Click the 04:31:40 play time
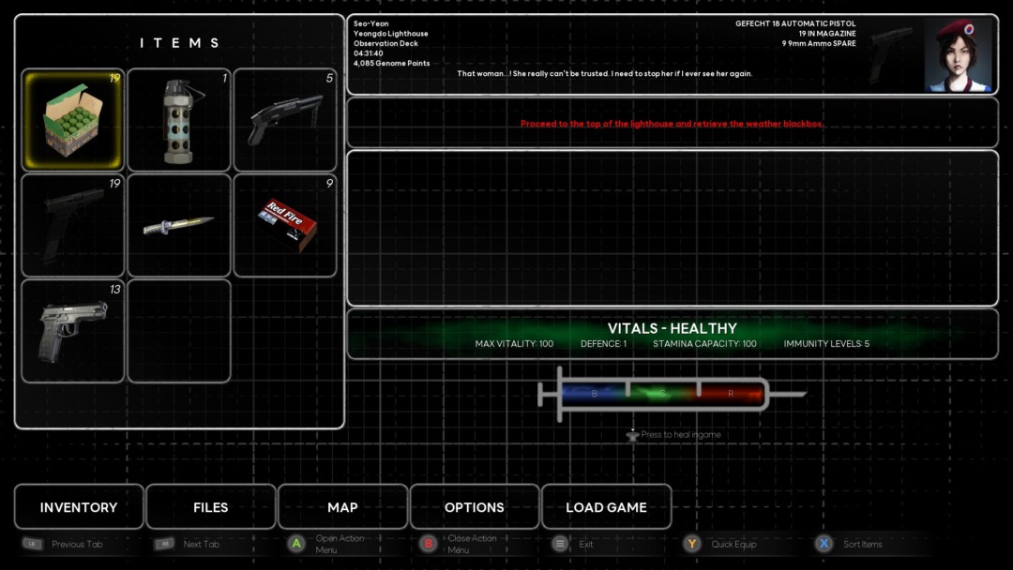1013x570 pixels. click(x=369, y=53)
